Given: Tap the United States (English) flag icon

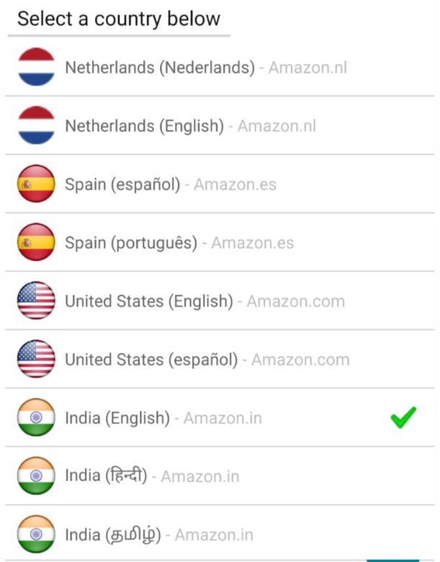Looking at the screenshot, I should [x=36, y=301].
